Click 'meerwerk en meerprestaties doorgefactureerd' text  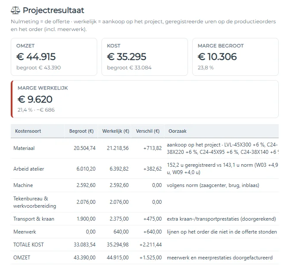point(220,258)
